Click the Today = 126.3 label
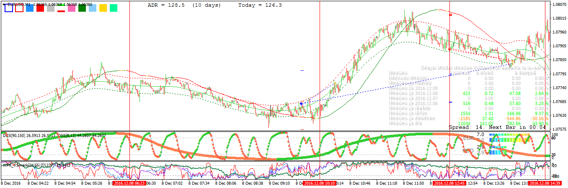 pos(260,5)
